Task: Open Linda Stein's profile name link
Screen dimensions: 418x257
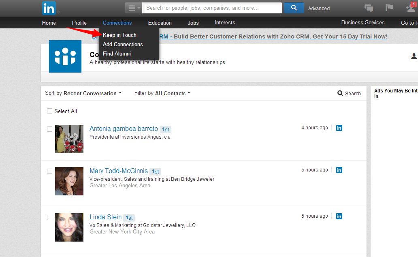Action: point(105,217)
